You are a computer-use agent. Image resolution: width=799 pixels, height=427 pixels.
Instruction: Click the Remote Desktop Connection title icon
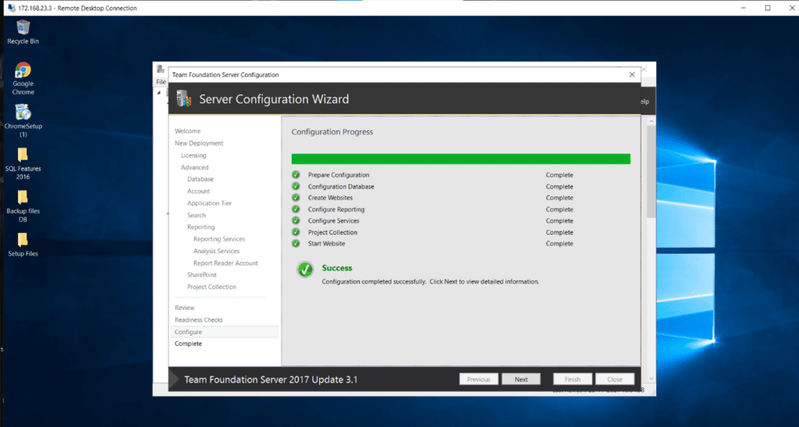tap(11, 8)
